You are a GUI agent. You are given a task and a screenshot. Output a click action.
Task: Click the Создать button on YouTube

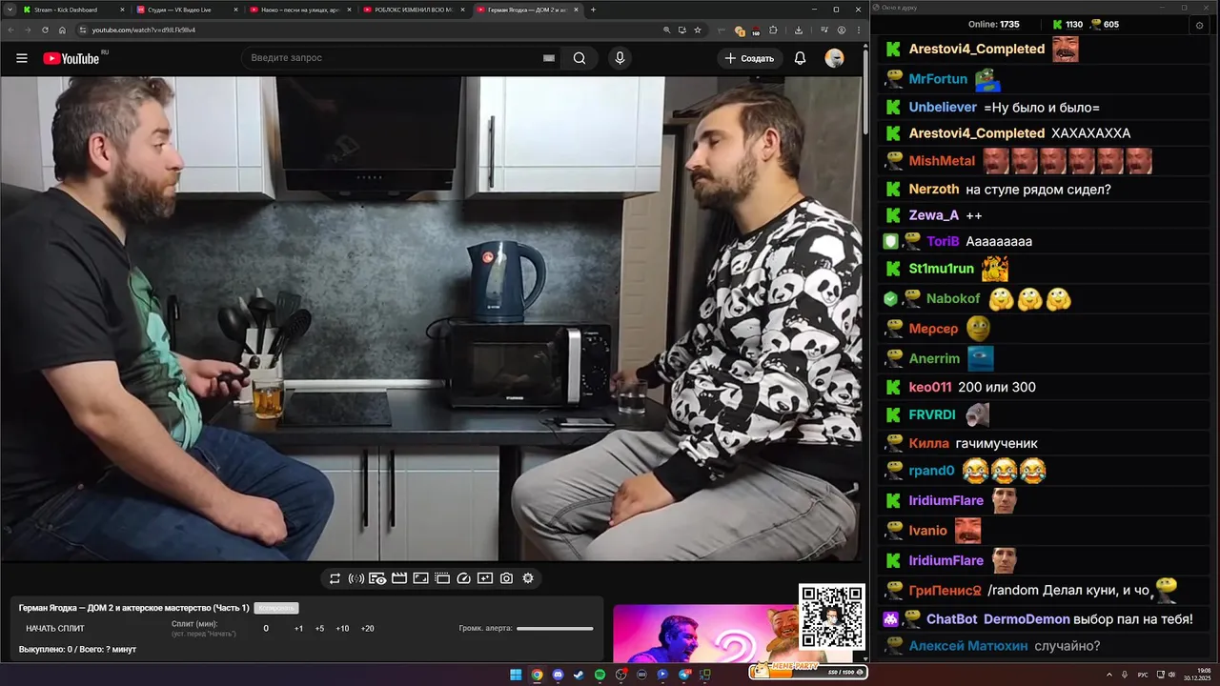point(749,58)
